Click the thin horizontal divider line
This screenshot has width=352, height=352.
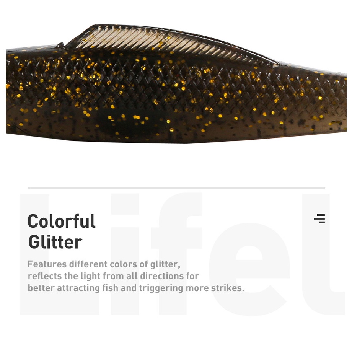coord(176,188)
